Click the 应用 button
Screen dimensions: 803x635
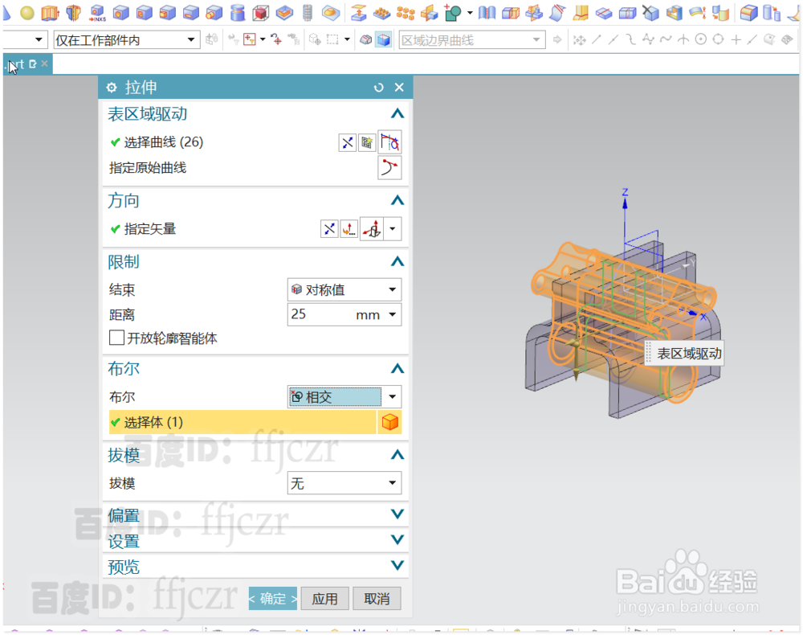point(324,599)
